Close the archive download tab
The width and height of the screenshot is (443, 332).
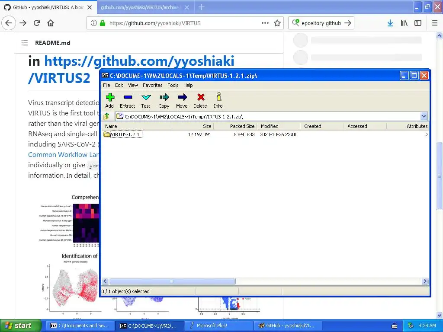(187, 7)
